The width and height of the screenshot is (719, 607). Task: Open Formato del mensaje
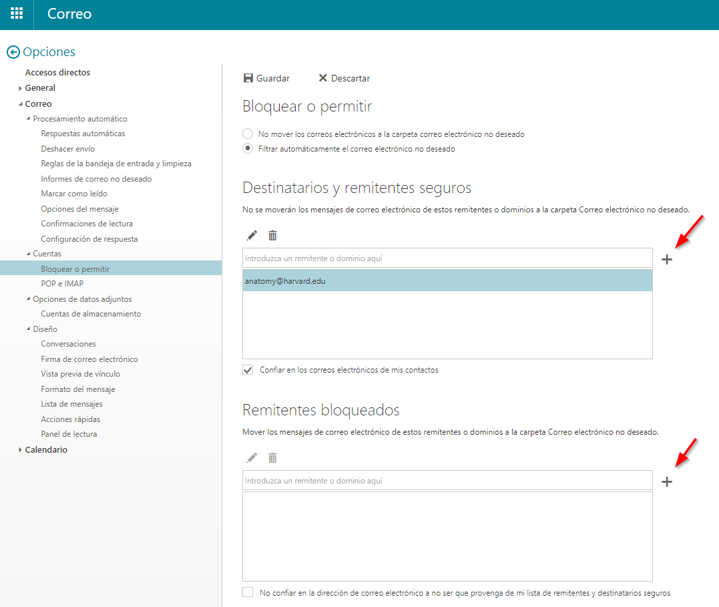click(78, 389)
